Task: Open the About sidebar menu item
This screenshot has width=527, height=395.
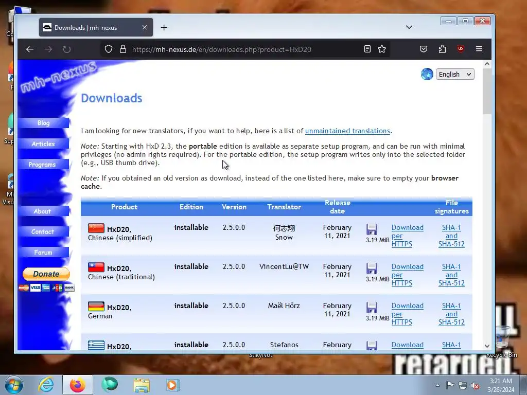Action: tap(43, 211)
